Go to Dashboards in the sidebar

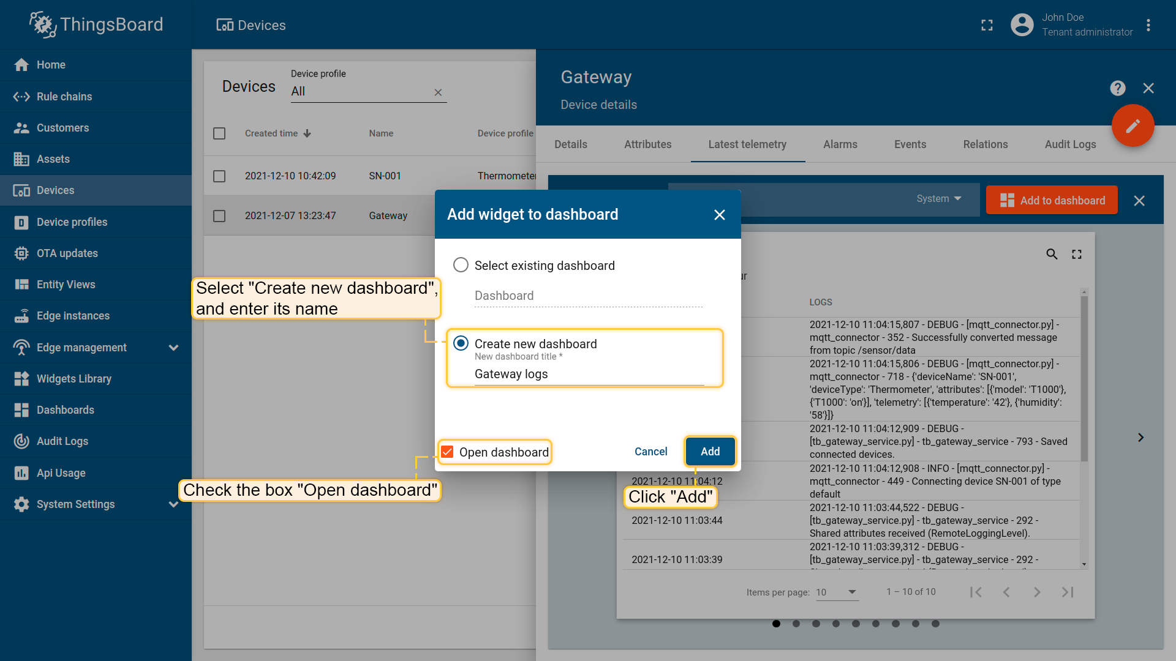(96, 410)
